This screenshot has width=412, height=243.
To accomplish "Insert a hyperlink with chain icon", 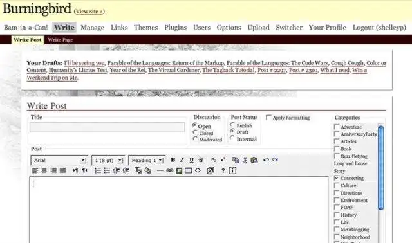I will point(170,171).
